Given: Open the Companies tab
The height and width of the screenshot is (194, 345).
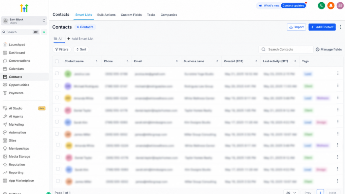Looking at the screenshot, I should [169, 15].
